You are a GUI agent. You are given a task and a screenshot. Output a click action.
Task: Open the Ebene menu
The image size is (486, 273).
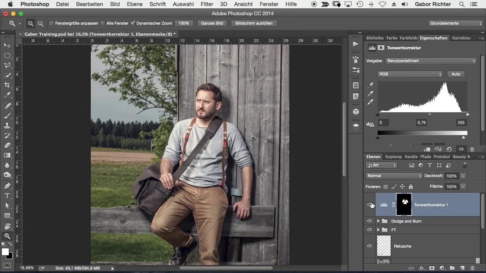[x=135, y=4]
